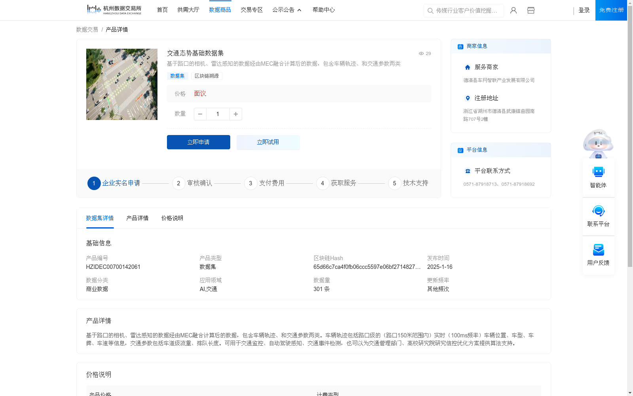
Task: Click merchant name 德清县车网智联产业发展有限公司
Action: pos(499,80)
